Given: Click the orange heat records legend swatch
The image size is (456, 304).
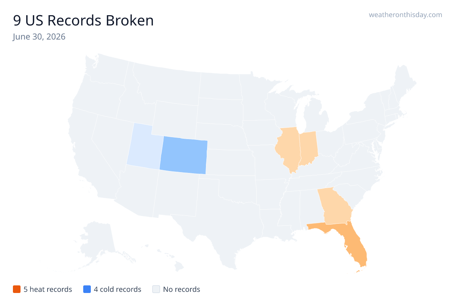Looking at the screenshot, I should (x=16, y=289).
